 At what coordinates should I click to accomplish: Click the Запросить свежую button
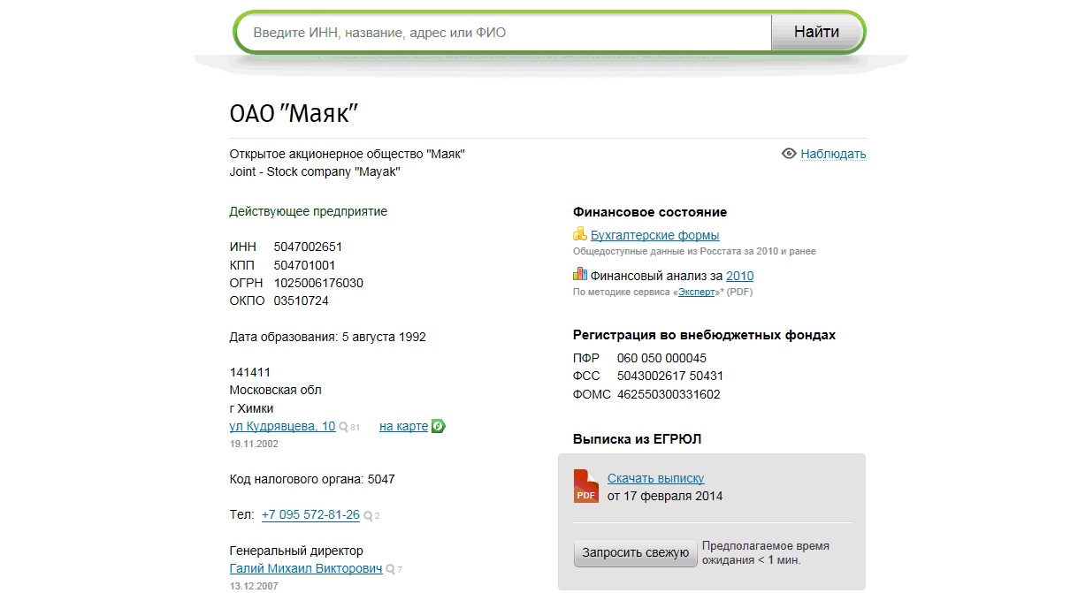pos(635,553)
